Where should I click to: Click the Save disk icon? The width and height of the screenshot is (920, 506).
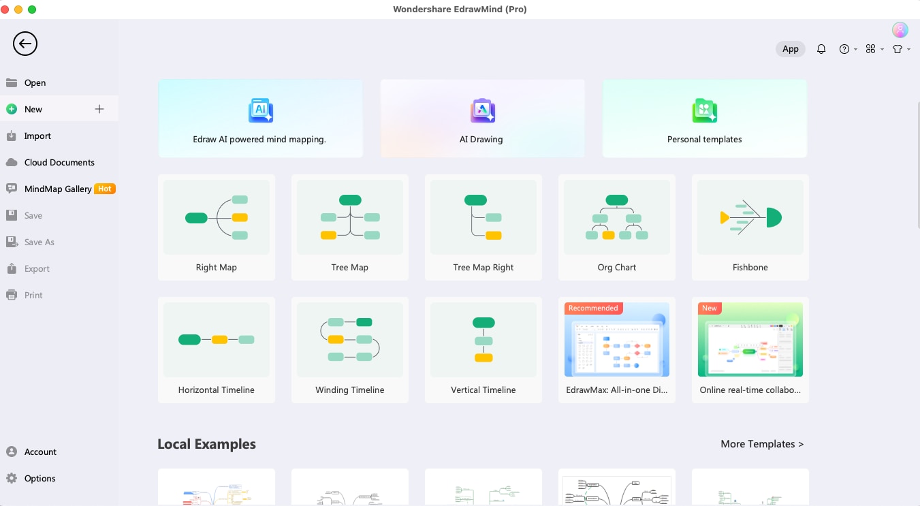click(x=12, y=216)
